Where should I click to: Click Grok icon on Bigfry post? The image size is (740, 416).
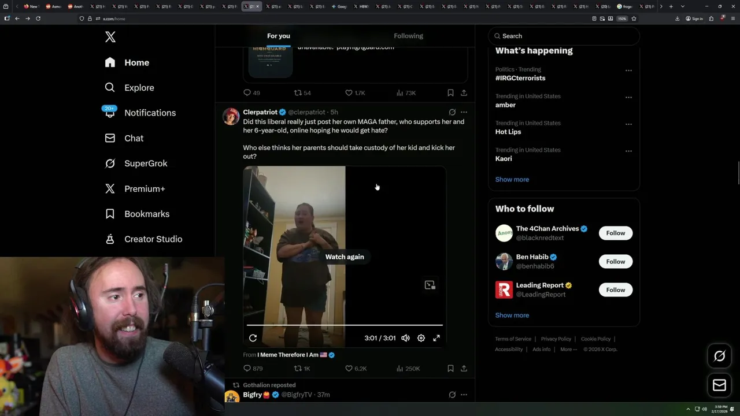(452, 395)
